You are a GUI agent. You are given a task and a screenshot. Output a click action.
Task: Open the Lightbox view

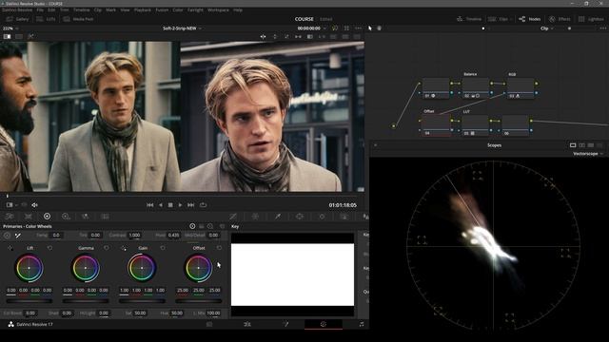[x=591, y=19]
